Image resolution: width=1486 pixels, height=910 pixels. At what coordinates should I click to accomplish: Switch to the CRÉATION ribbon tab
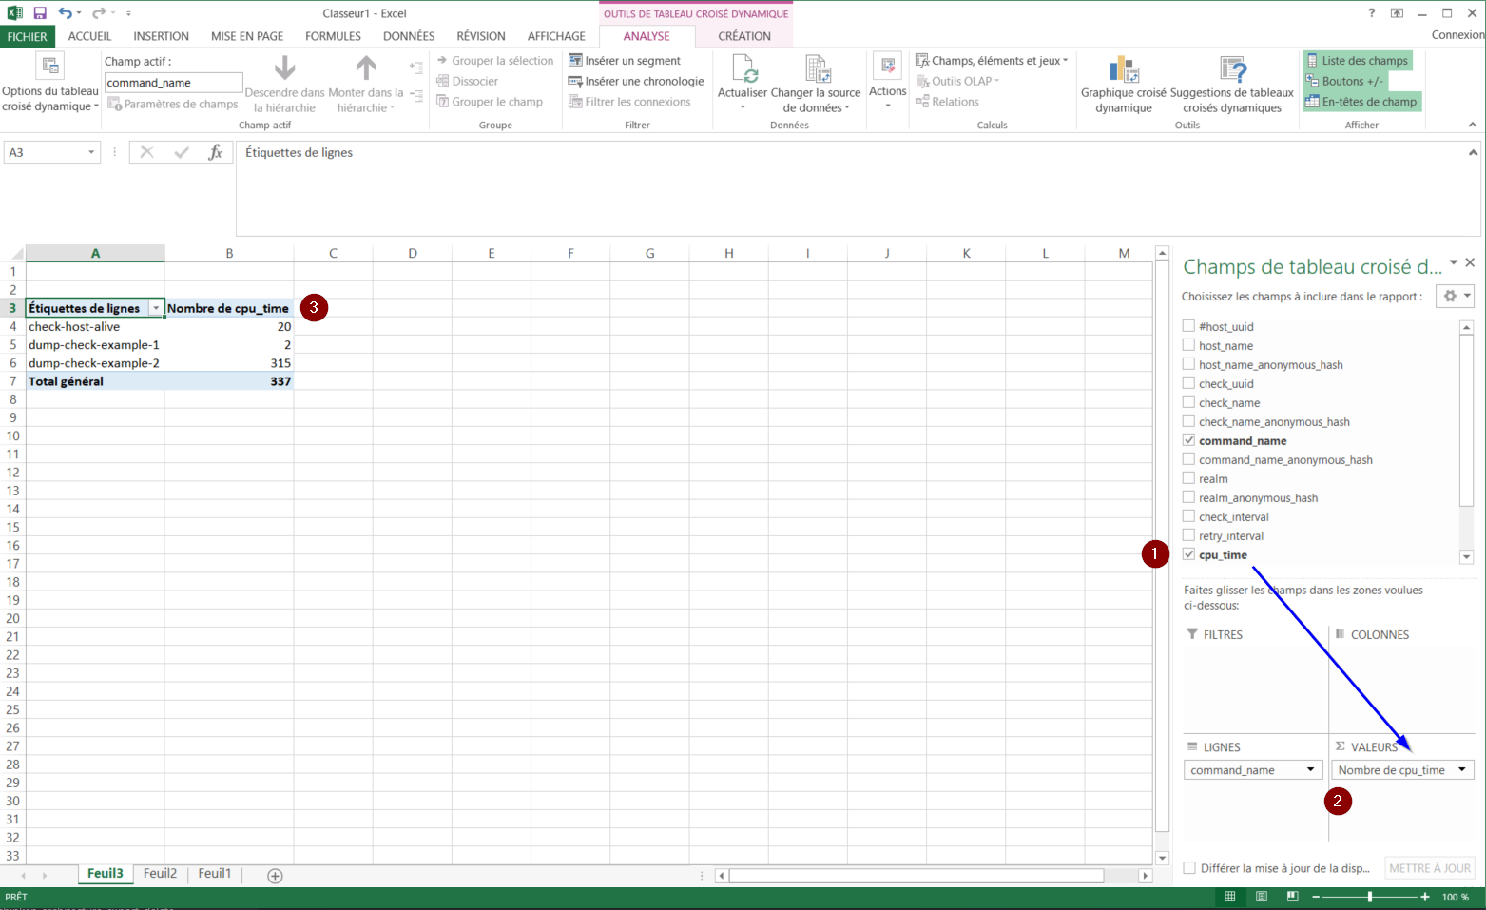click(743, 36)
